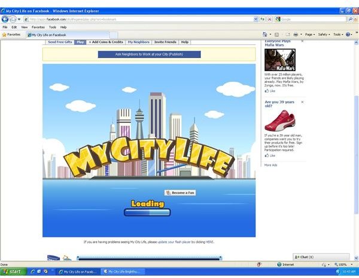359x278 pixels.
Task: Open the Favorites star button
Action: point(11,35)
